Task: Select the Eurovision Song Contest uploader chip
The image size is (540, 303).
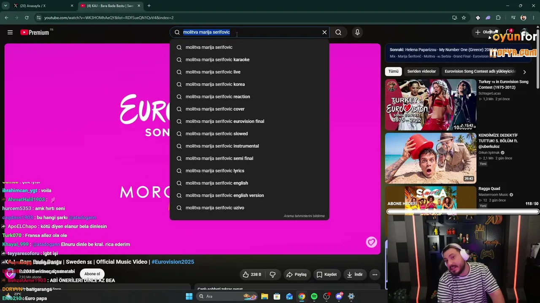Action: click(x=480, y=72)
